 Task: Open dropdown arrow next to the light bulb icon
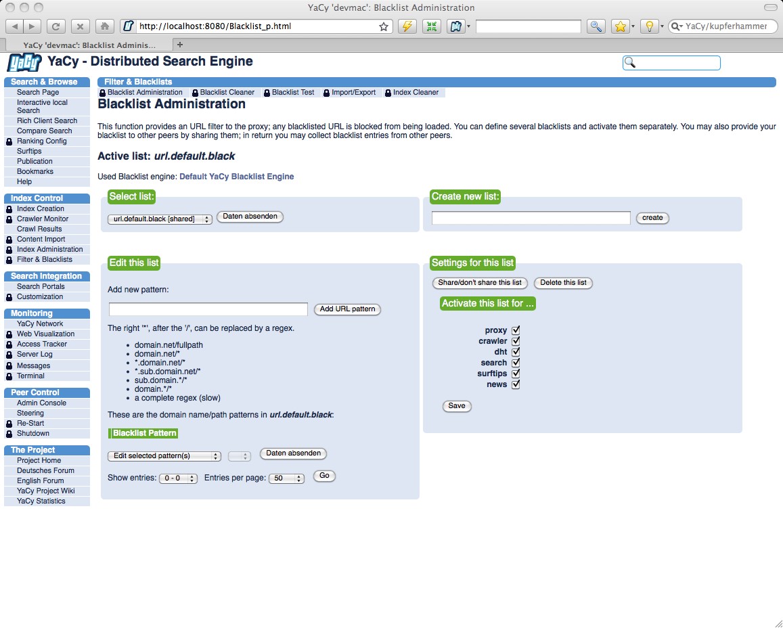pos(662,26)
